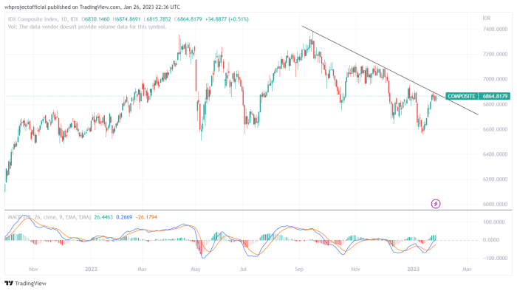Screen dimensions: 517x291
Task: Click the May time axis label
Action: (x=196, y=270)
